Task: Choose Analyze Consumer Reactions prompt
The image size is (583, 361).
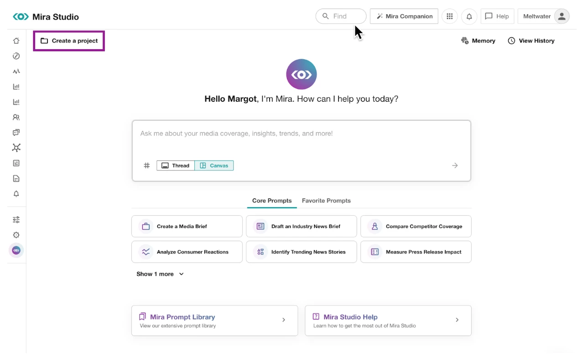Action: click(x=187, y=252)
